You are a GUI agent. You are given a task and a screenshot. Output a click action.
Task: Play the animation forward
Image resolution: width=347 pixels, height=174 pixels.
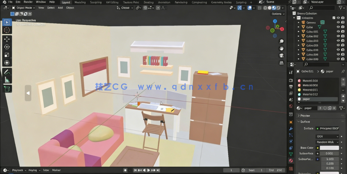[x=148, y=170]
